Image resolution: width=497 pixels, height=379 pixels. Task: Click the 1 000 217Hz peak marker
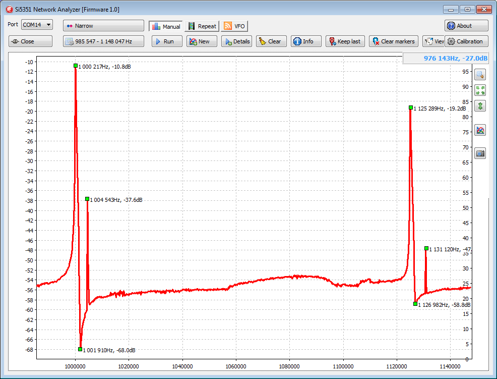[76, 66]
